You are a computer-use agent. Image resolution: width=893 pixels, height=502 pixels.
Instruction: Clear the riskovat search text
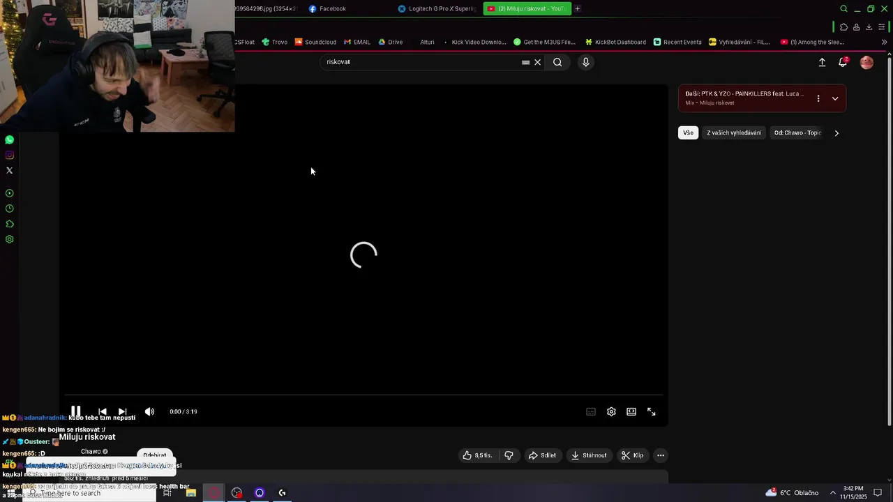point(537,62)
